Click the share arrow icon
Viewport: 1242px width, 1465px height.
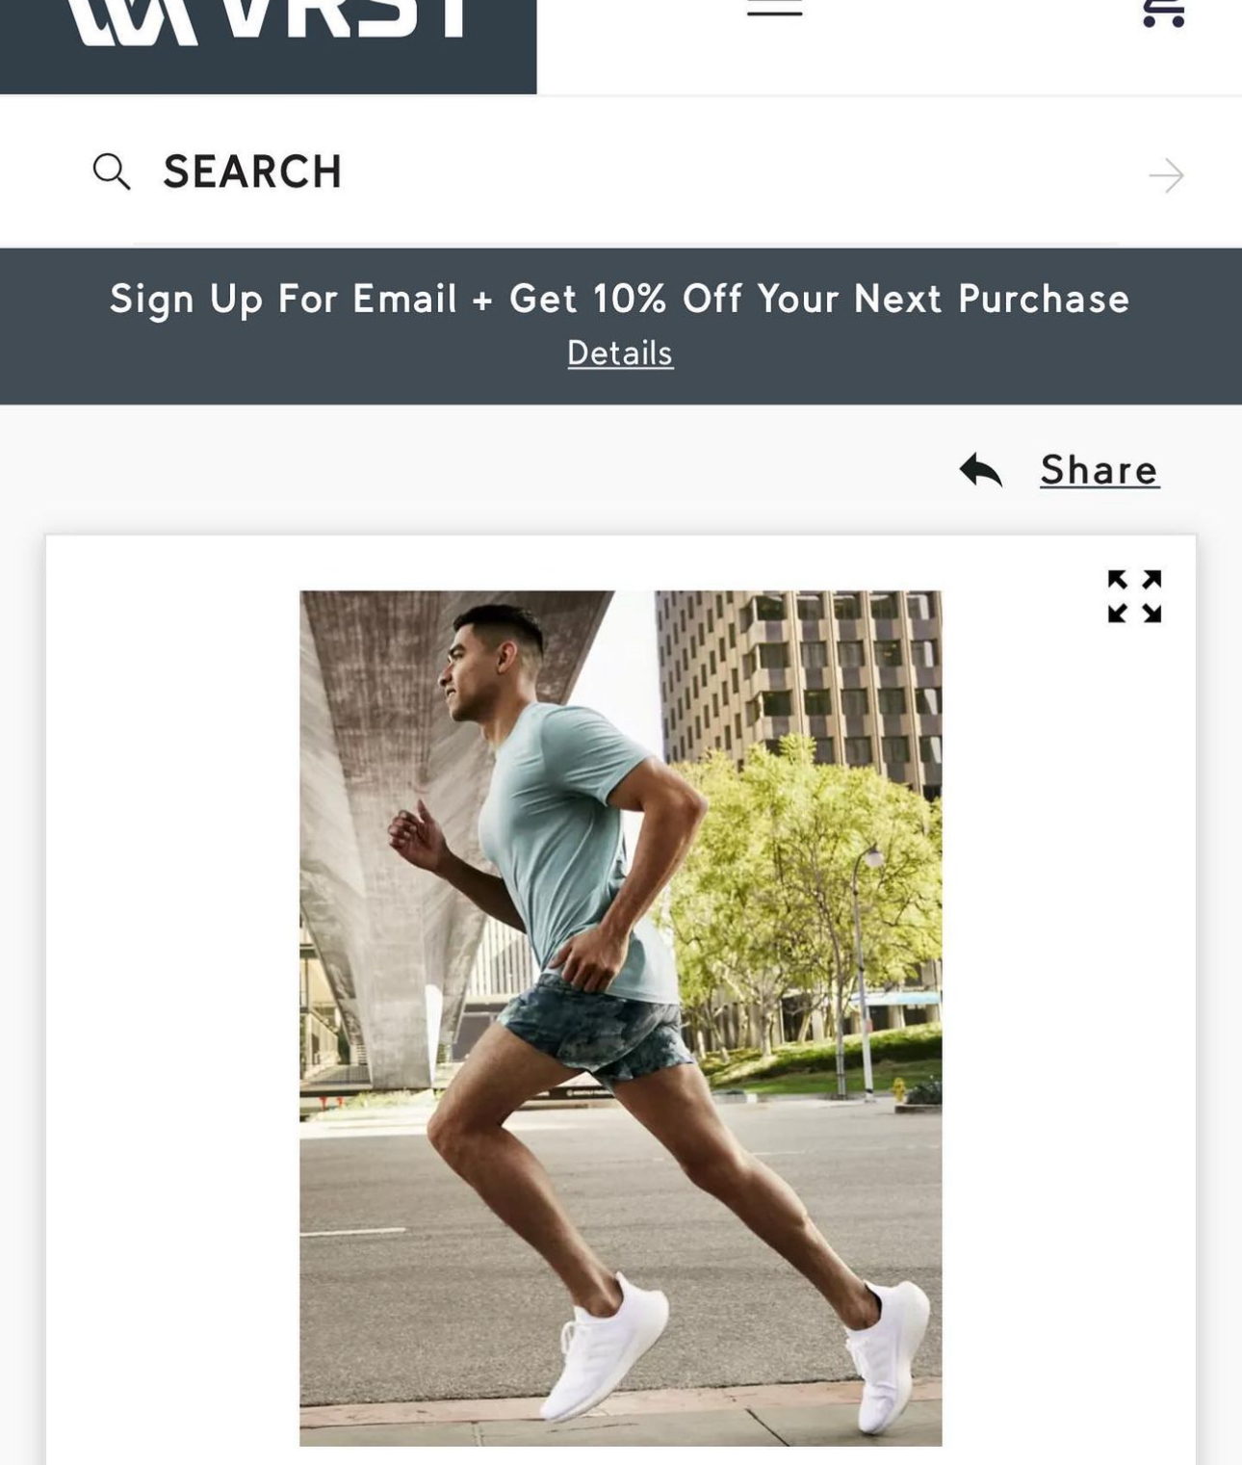click(x=981, y=470)
